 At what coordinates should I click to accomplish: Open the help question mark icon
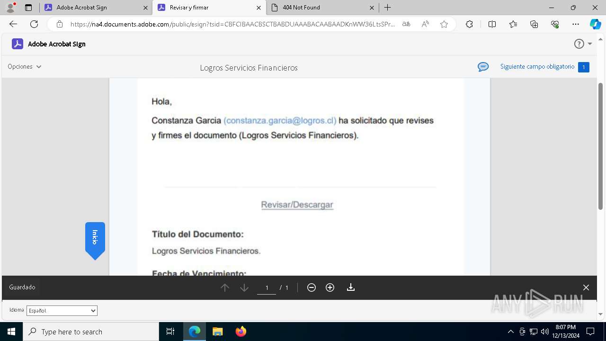point(579,44)
